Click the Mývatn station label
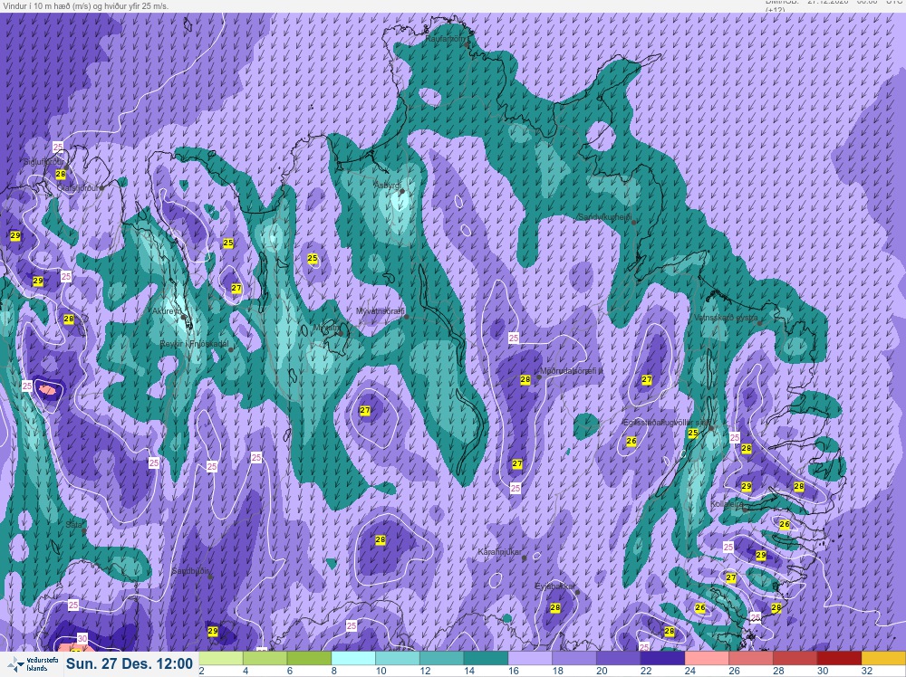906x677 pixels. coord(325,328)
